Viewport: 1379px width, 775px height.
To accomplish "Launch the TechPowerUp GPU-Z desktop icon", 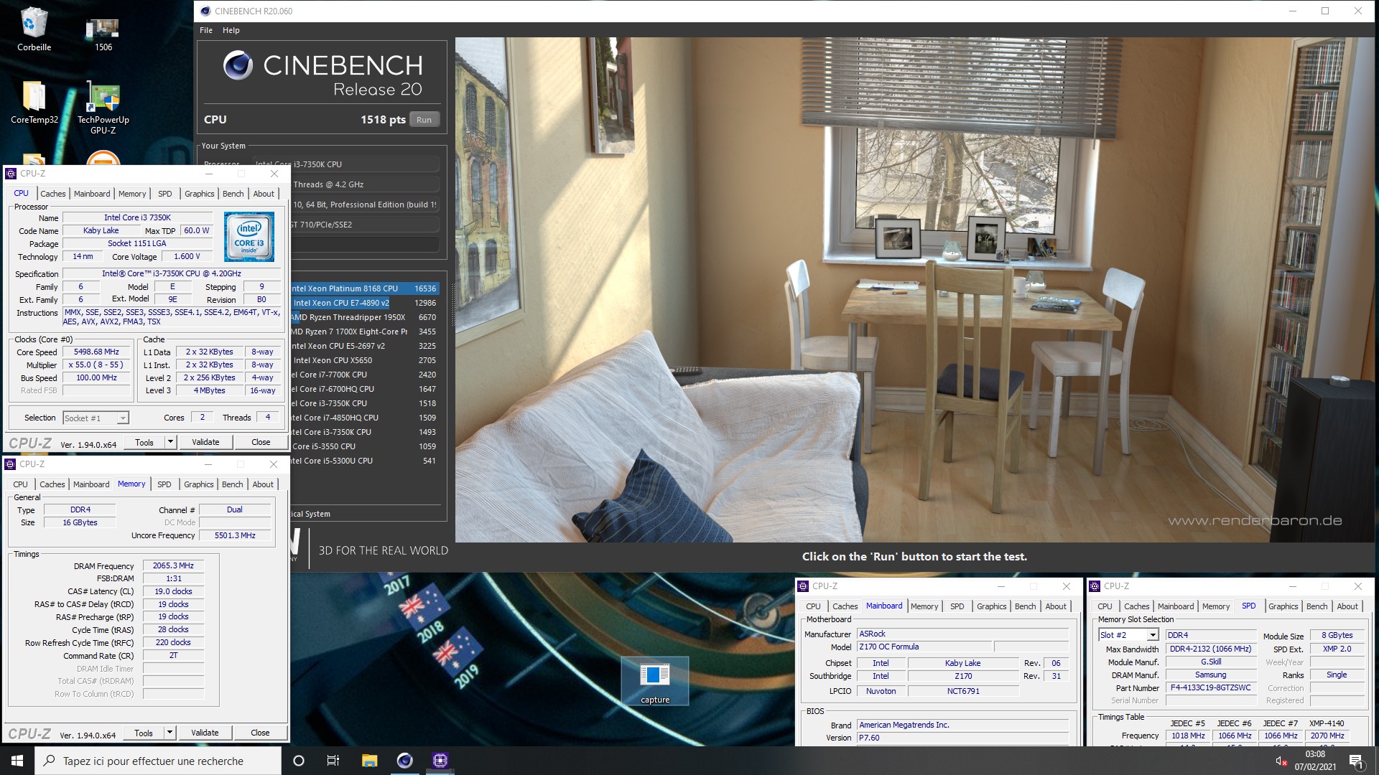I will tap(103, 107).
